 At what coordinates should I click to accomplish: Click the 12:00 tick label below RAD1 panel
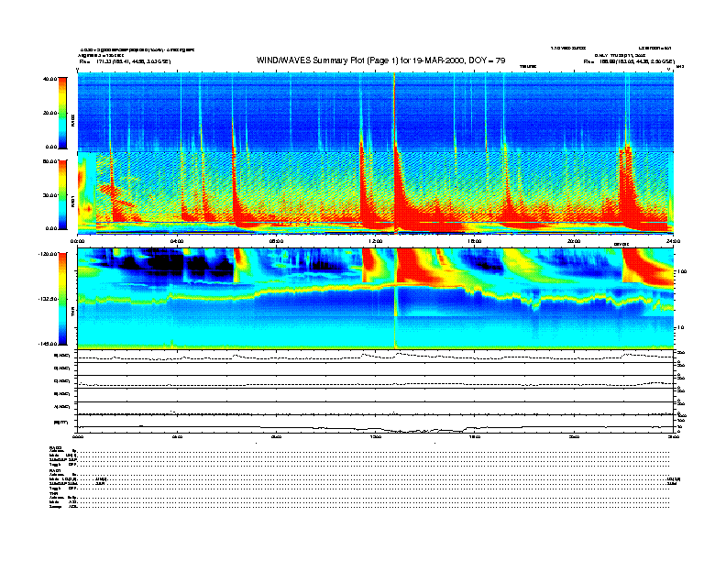point(376,241)
